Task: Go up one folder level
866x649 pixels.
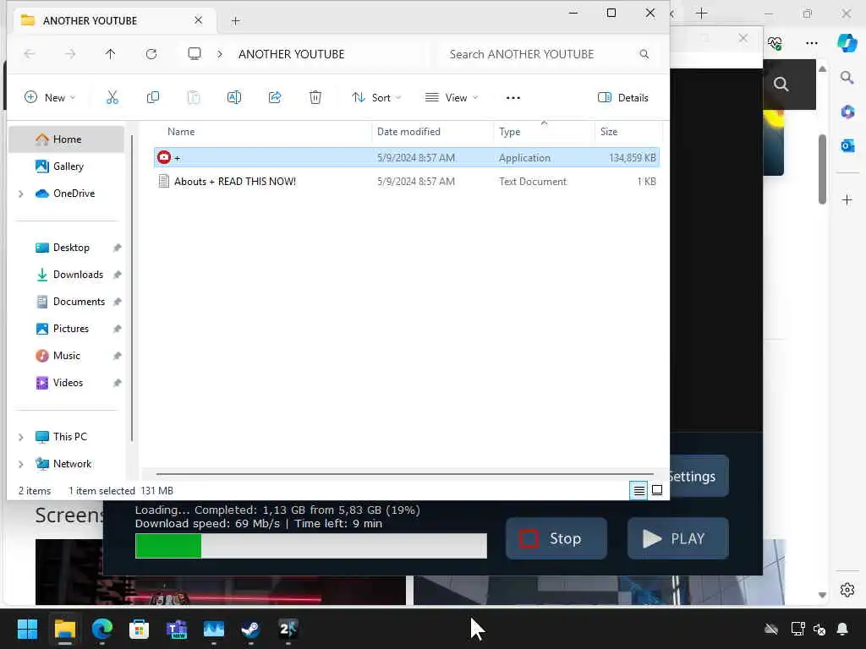Action: click(x=111, y=53)
